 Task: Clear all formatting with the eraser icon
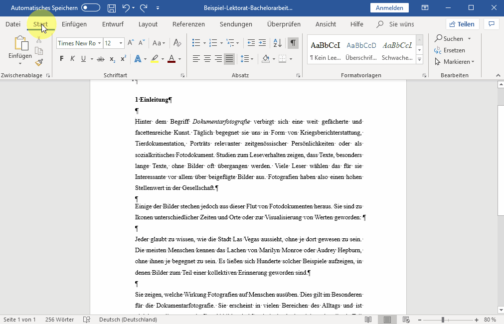(x=177, y=43)
